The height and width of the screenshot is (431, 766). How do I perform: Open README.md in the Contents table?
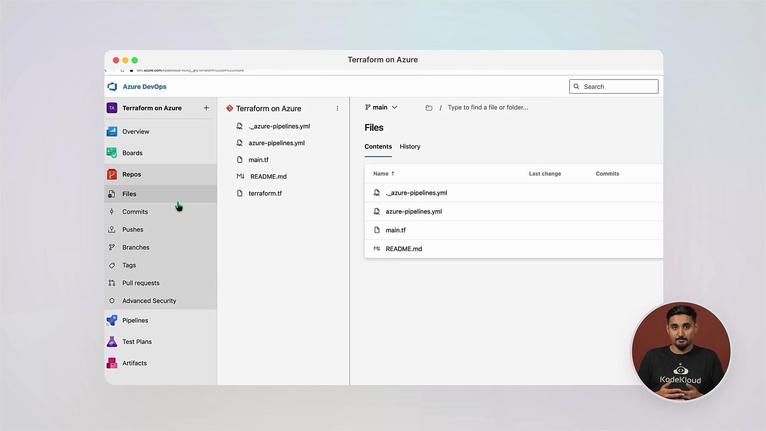point(404,249)
